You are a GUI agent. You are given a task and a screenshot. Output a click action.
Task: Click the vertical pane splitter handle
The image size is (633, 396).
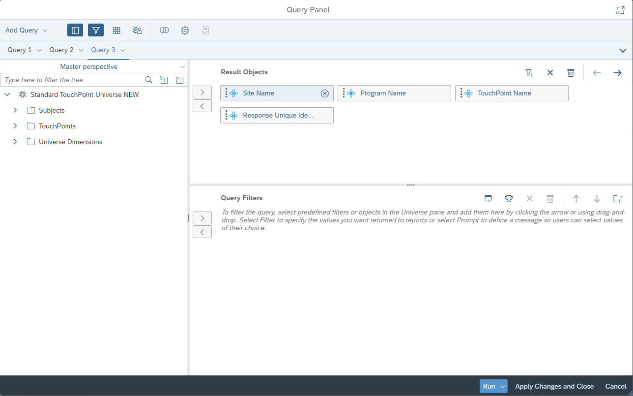pos(188,218)
